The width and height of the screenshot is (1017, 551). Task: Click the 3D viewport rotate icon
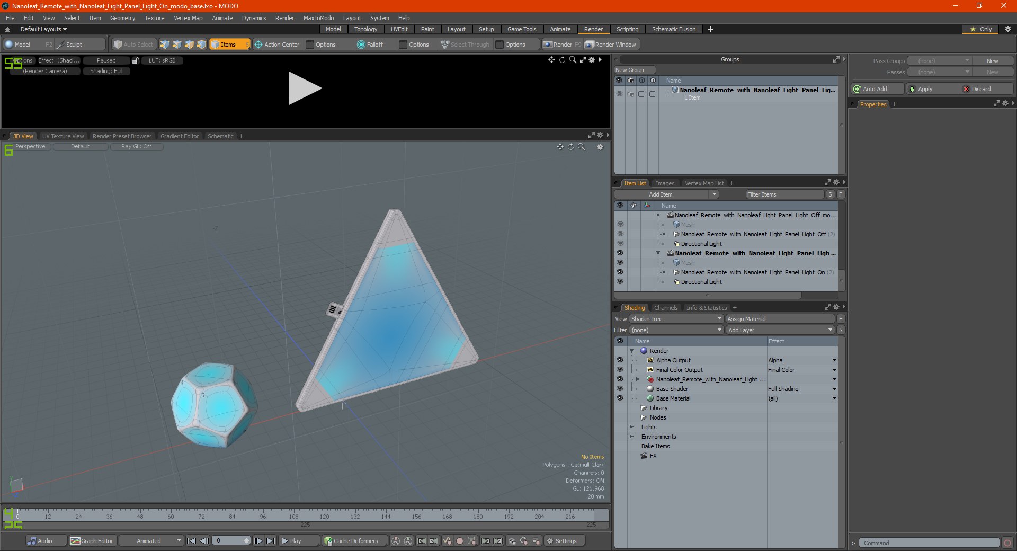click(x=571, y=147)
